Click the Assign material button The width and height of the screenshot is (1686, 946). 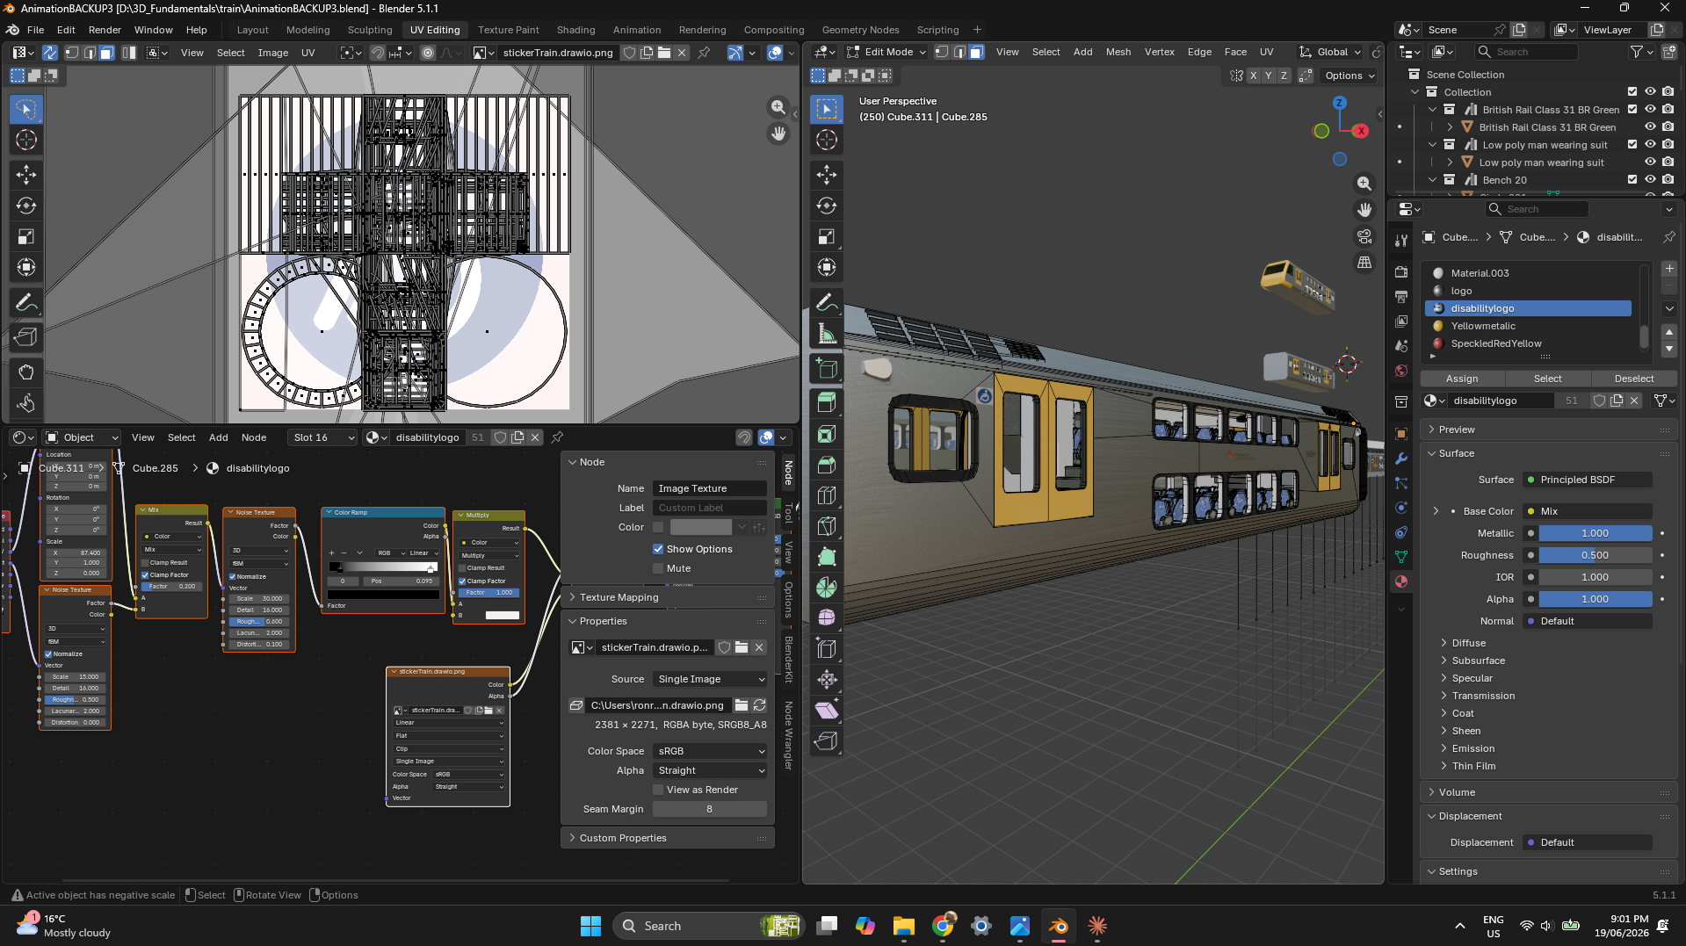(x=1462, y=379)
